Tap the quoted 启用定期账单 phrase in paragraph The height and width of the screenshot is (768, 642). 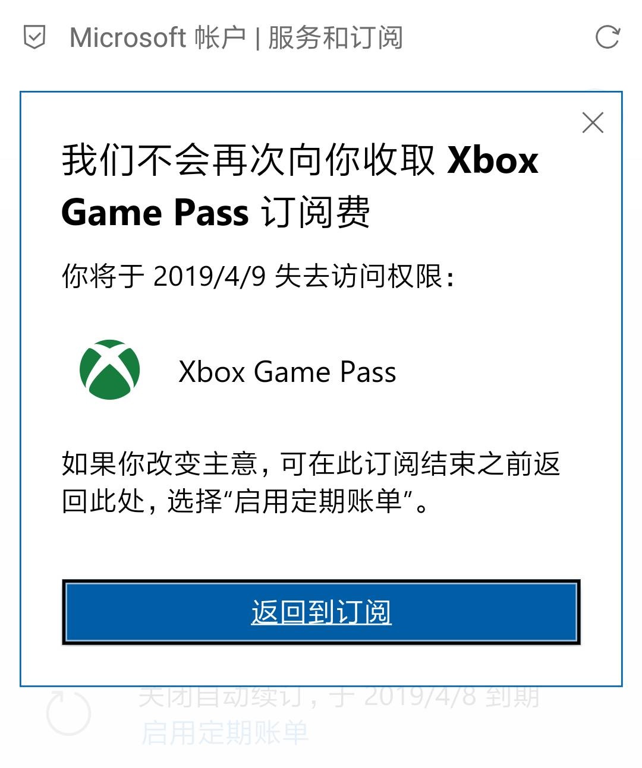tap(319, 501)
